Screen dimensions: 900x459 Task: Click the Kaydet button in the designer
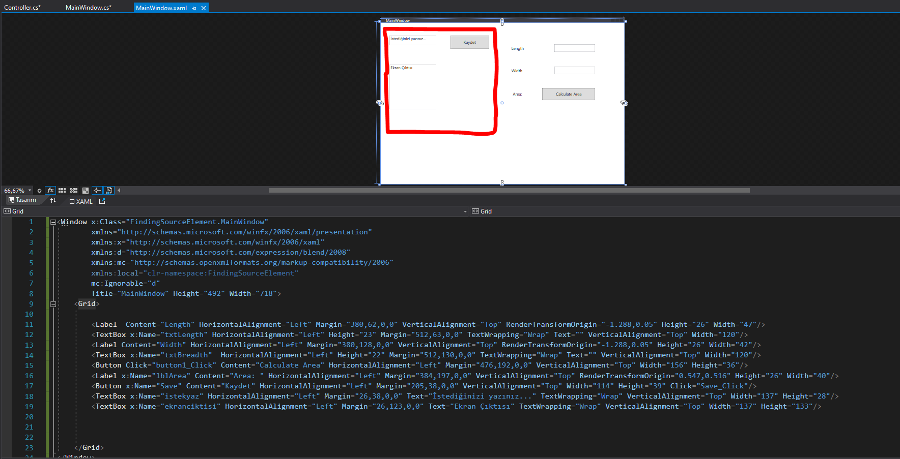[x=469, y=42]
